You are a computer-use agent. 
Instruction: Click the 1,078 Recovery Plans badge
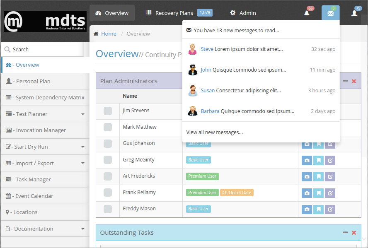coord(205,13)
